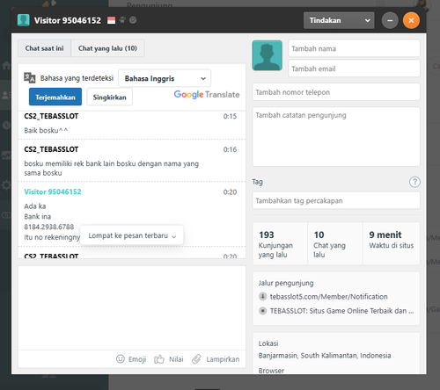Click the message about rek bank lain
The width and height of the screenshot is (440, 390).
(x=111, y=168)
